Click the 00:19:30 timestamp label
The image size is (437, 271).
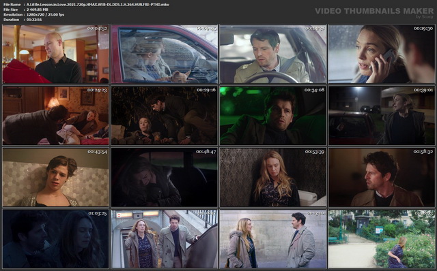pyautogui.click(x=423, y=29)
